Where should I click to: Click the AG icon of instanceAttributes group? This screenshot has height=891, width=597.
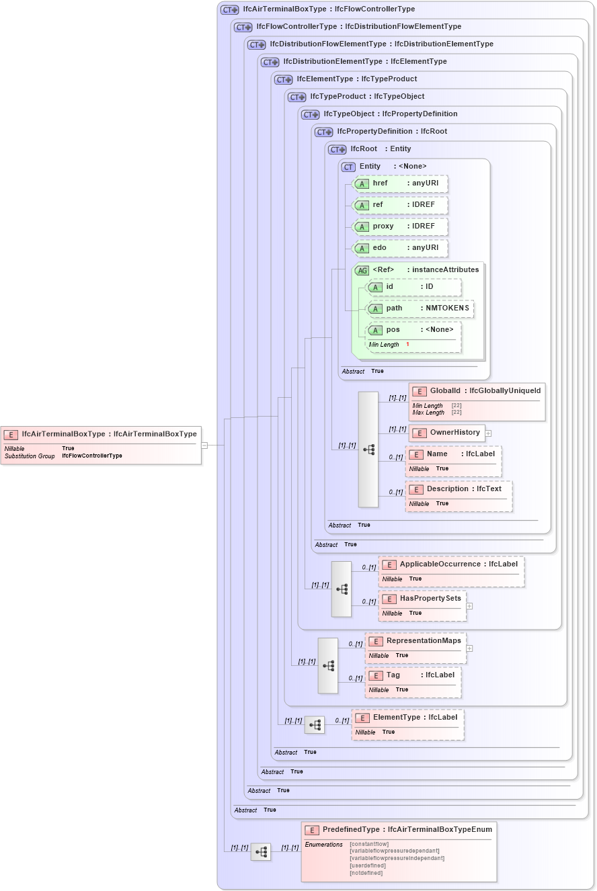362,270
